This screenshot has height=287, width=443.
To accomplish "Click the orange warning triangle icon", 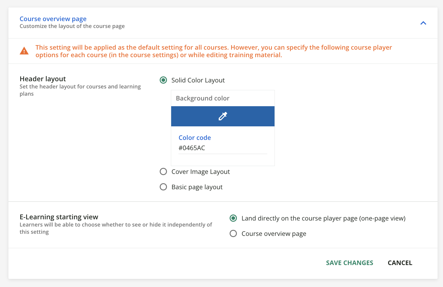I will point(24,51).
